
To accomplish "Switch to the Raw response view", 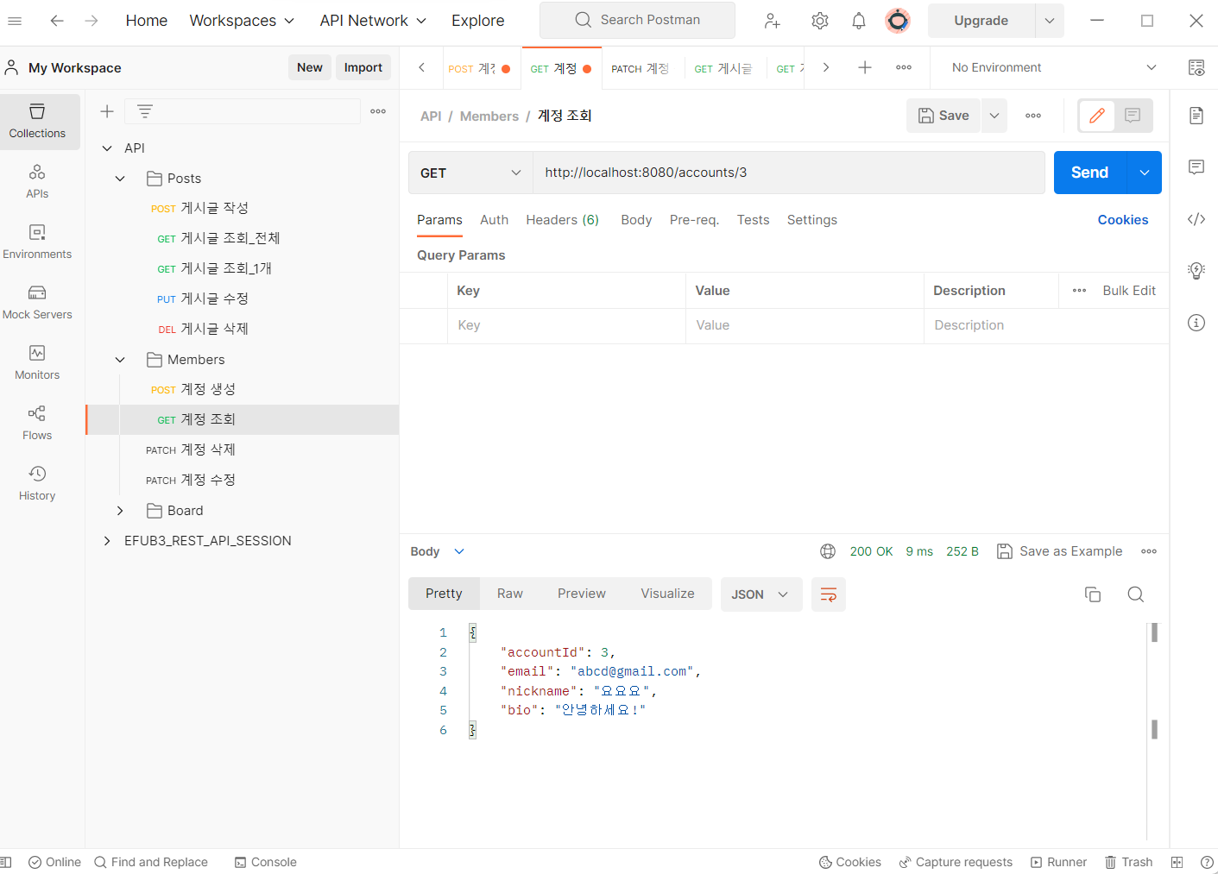I will tap(509, 594).
